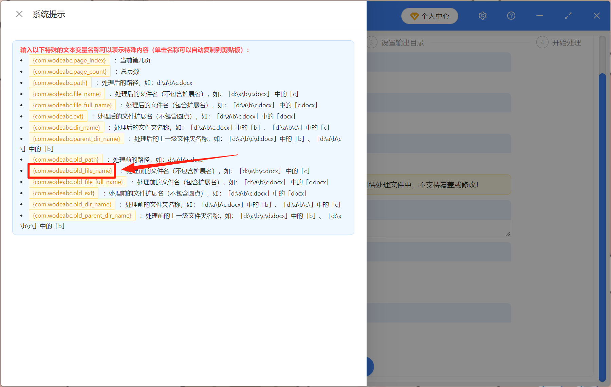The width and height of the screenshot is (611, 387).
Task: Copy {com.wodeabc.page_count} variable
Action: (x=70, y=71)
